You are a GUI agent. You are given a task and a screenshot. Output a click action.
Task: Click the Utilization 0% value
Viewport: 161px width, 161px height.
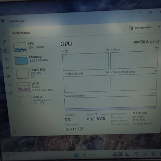point(68,119)
